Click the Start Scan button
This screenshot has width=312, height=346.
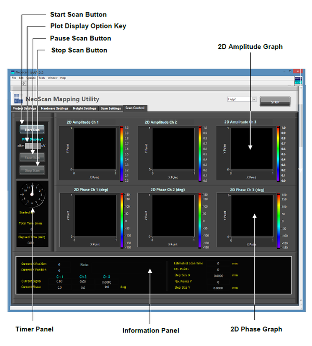[x=32, y=129]
